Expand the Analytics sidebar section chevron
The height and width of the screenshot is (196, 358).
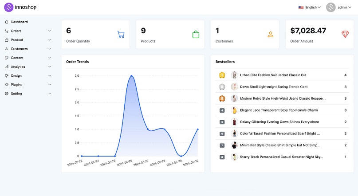[x=50, y=67]
